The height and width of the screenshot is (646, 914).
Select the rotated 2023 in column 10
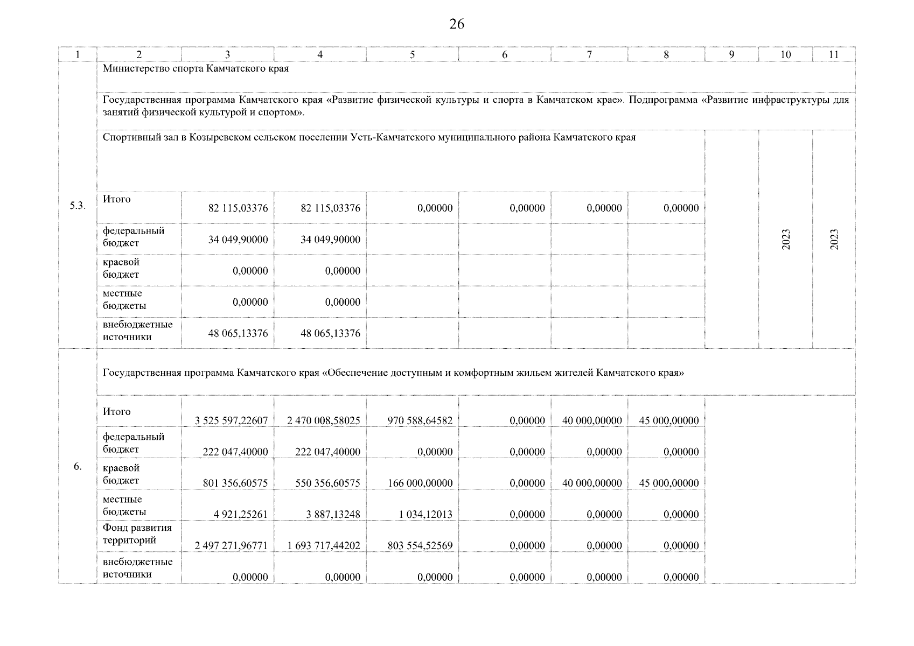pyautogui.click(x=785, y=239)
